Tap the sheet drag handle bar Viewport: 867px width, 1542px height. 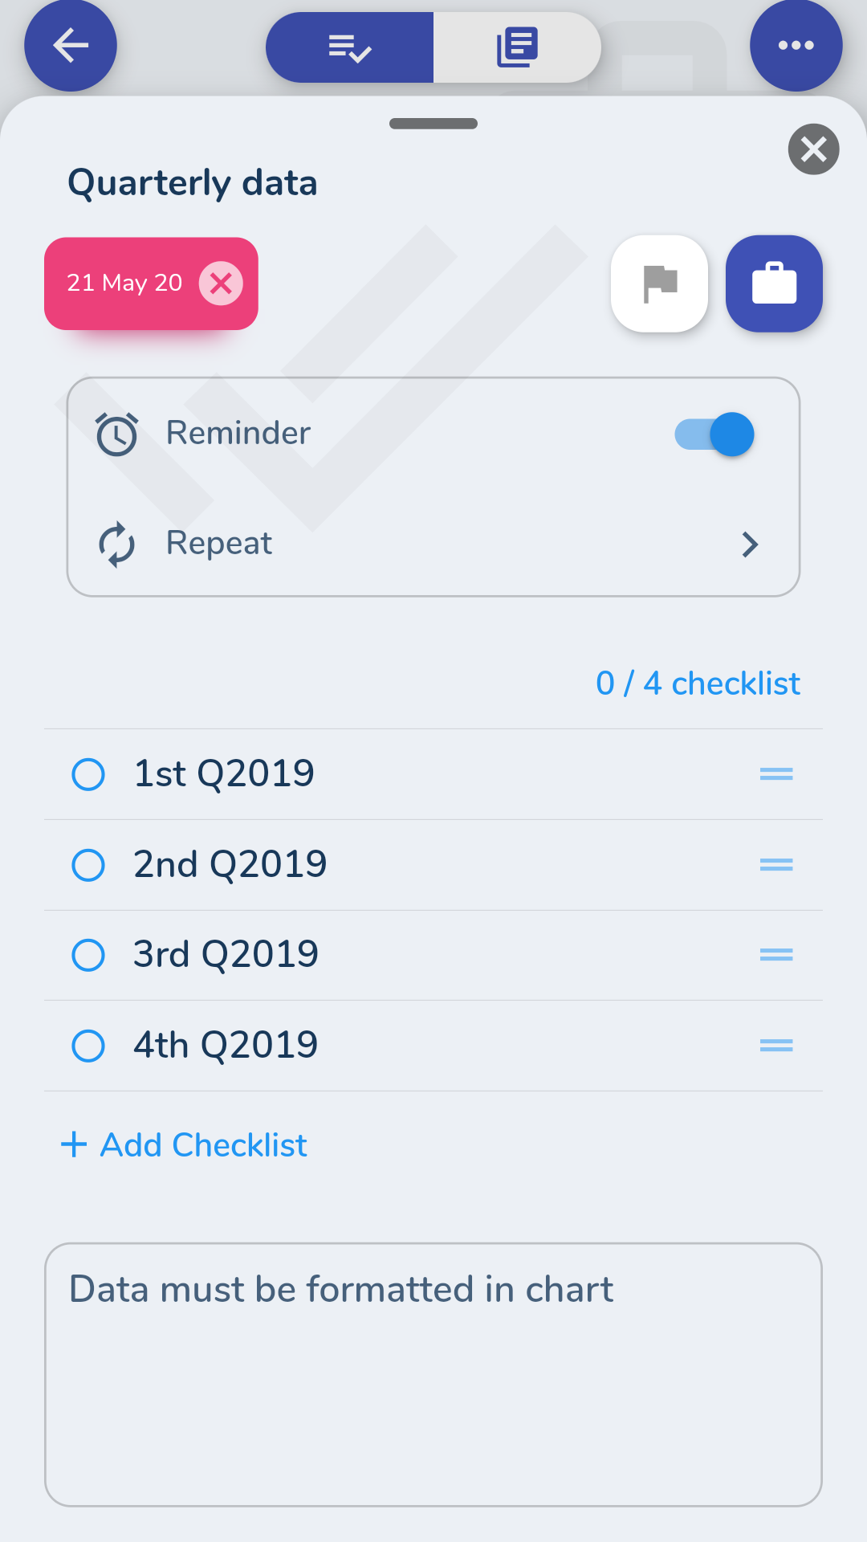[x=433, y=124]
